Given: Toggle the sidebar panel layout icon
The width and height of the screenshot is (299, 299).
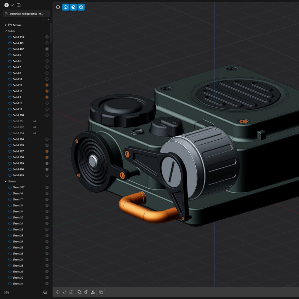Looking at the screenshot, I should tap(18, 5).
